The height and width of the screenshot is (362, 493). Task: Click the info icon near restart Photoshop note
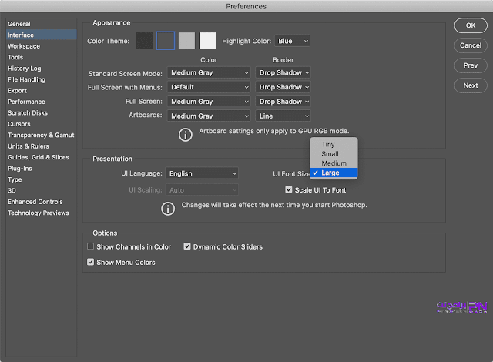click(x=168, y=209)
